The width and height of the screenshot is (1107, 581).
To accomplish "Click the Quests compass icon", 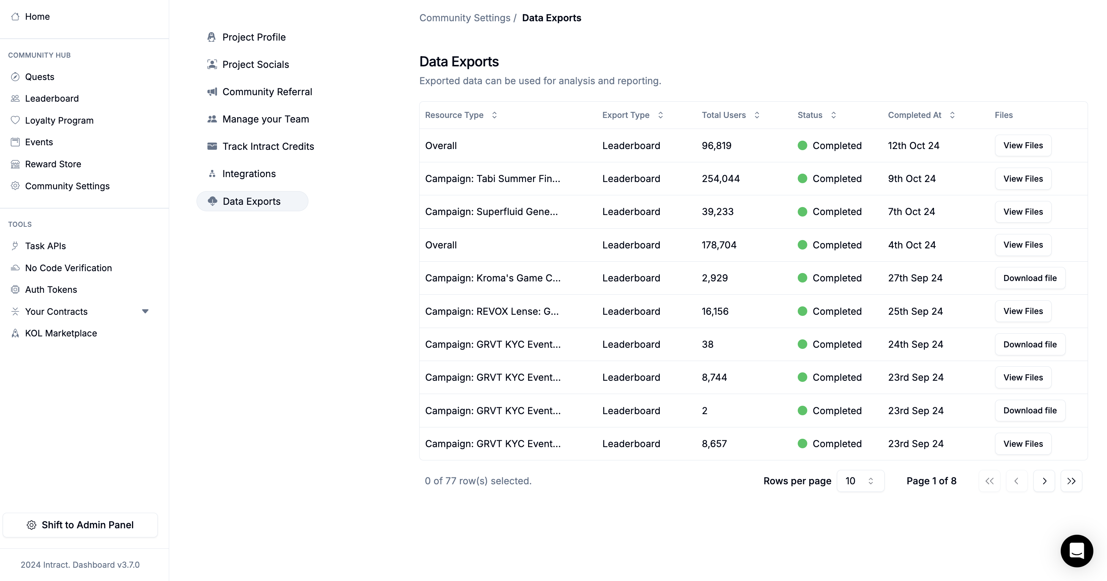I will coord(15,77).
